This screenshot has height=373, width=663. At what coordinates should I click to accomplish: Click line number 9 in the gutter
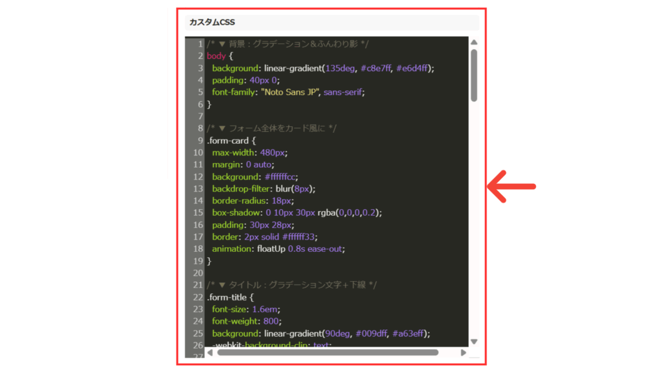pyautogui.click(x=200, y=141)
